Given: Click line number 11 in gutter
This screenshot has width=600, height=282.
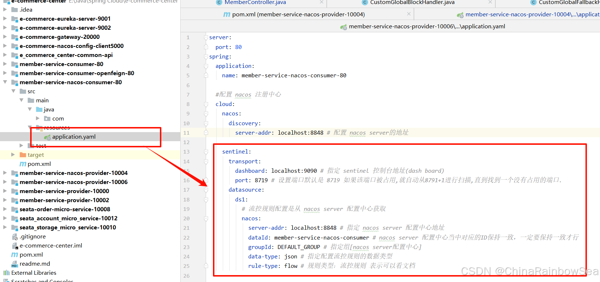Looking at the screenshot, I should click(186, 133).
